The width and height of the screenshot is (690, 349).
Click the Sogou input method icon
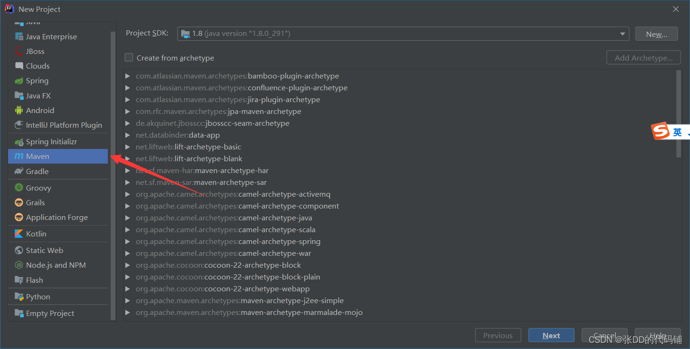click(x=660, y=131)
